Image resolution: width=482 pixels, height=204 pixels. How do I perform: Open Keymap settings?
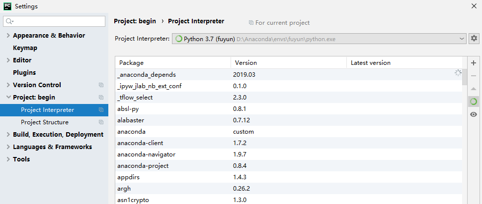tap(25, 48)
